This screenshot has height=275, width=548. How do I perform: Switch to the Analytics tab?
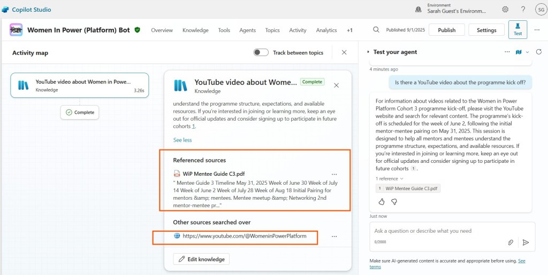point(326,30)
